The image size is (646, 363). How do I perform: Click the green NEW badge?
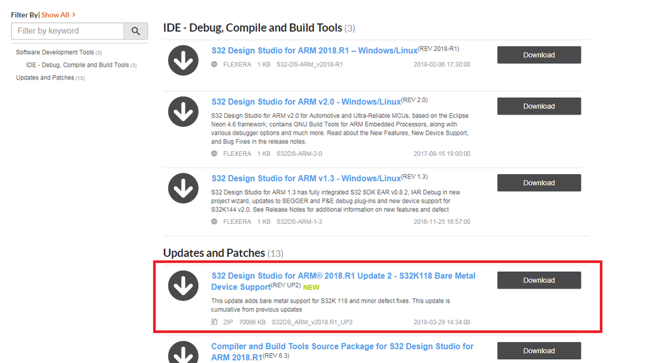coord(311,287)
